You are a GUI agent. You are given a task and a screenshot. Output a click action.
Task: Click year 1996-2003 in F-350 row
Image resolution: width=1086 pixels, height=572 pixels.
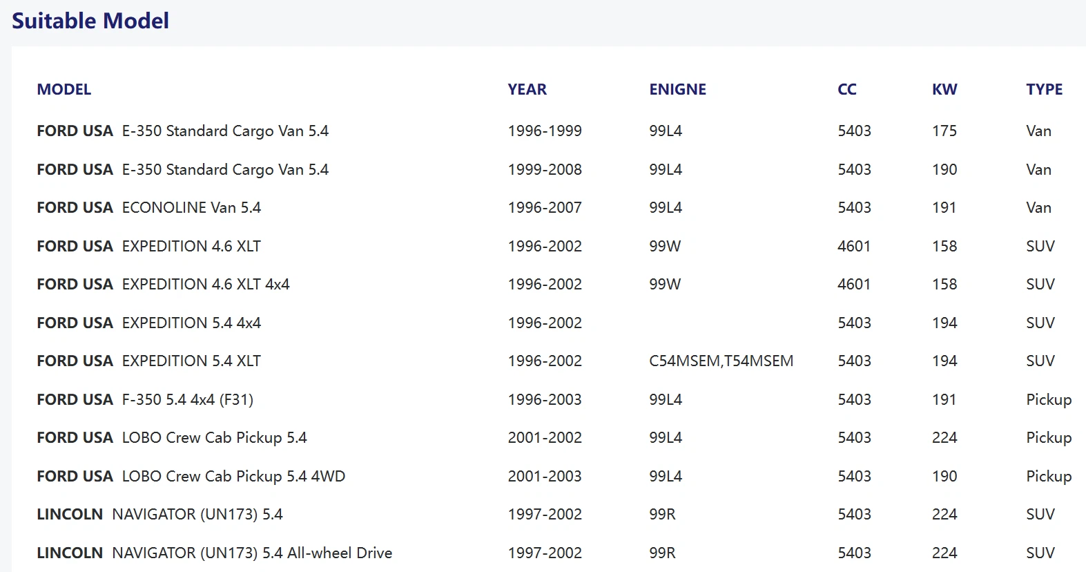pyautogui.click(x=545, y=399)
